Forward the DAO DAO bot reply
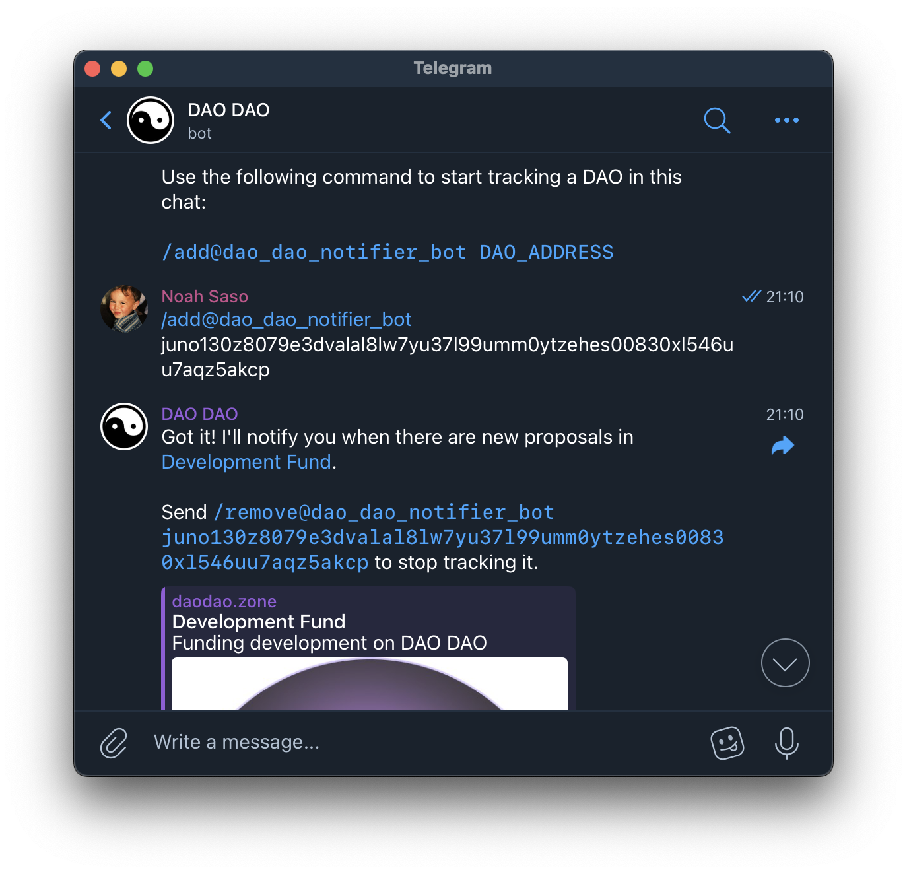The height and width of the screenshot is (874, 907). [783, 446]
